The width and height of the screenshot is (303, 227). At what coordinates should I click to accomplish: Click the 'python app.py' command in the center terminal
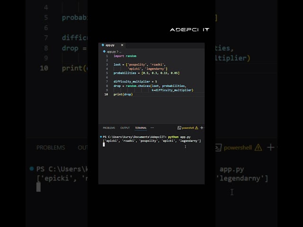point(179,137)
